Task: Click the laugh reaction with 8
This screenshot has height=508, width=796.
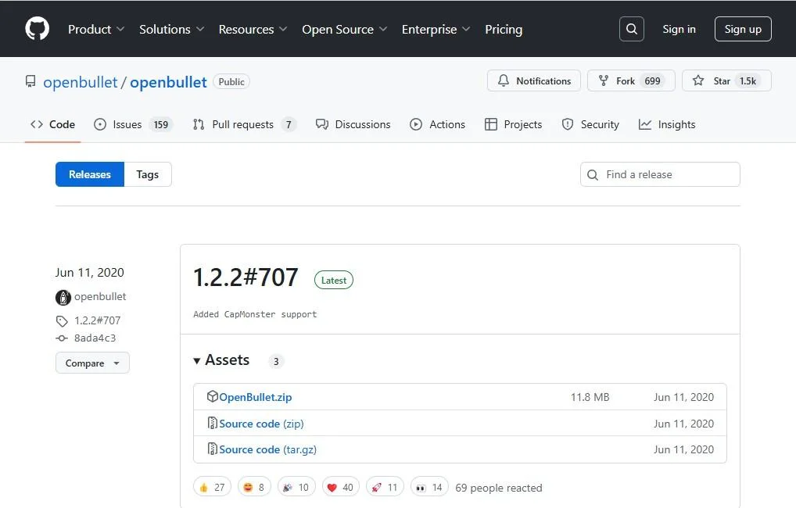Action: point(254,487)
